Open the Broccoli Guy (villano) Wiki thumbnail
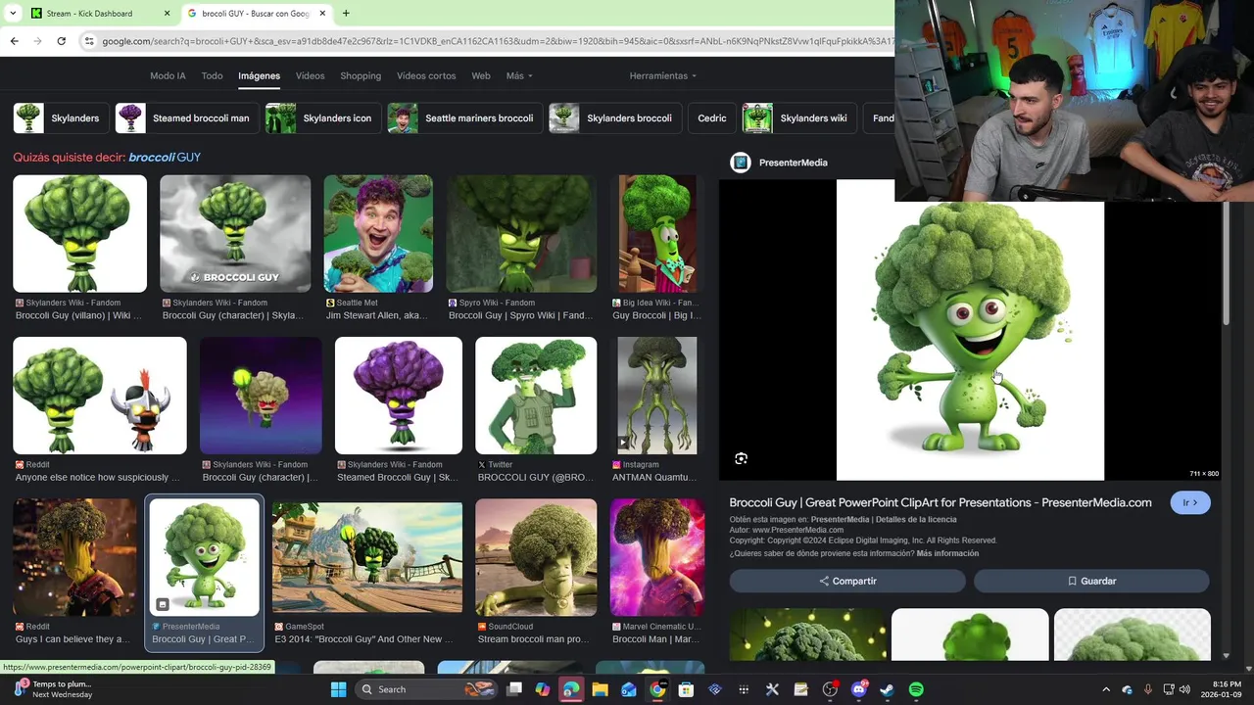 [79, 234]
